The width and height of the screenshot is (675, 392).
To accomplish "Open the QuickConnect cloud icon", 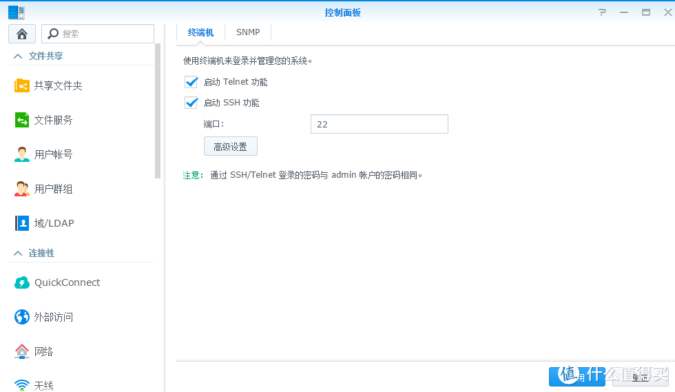I will tap(22, 282).
